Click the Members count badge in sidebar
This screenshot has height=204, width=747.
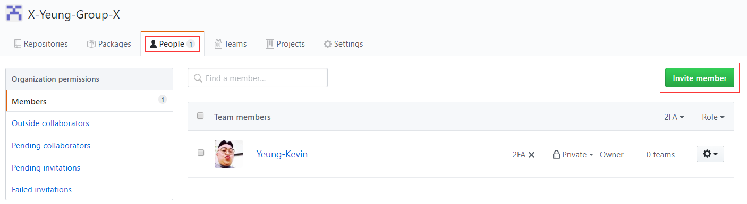point(163,100)
